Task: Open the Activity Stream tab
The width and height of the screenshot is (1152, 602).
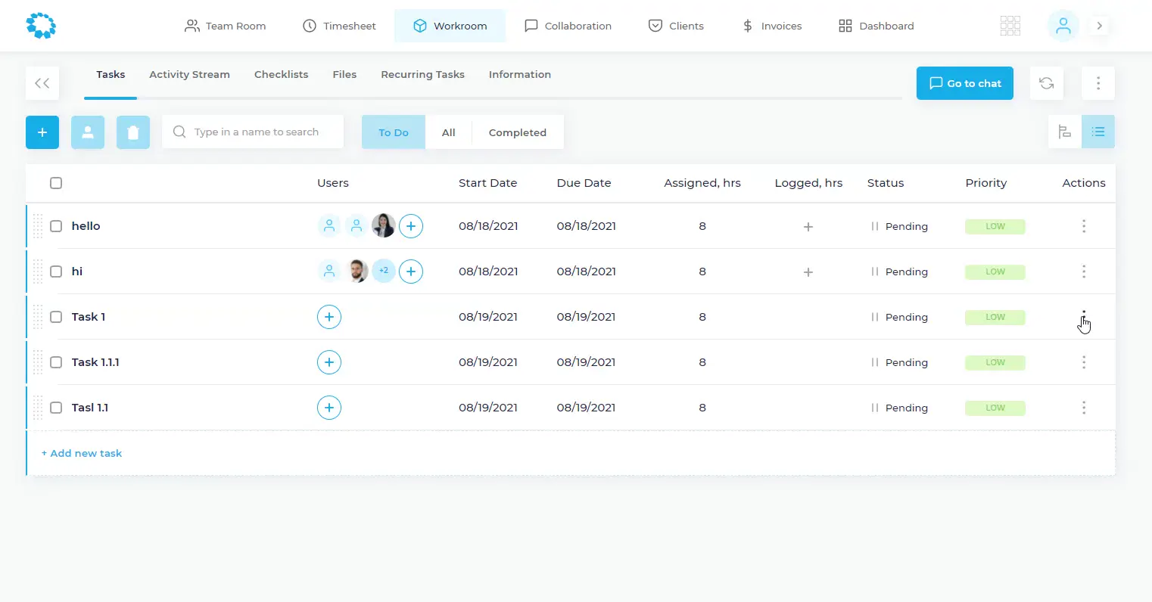Action: pyautogui.click(x=189, y=74)
